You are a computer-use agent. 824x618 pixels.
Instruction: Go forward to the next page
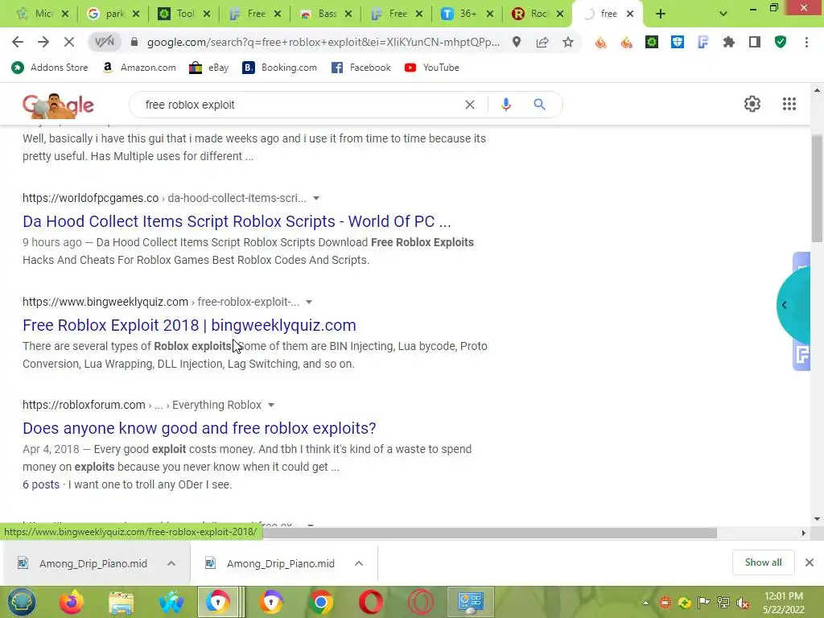(43, 42)
